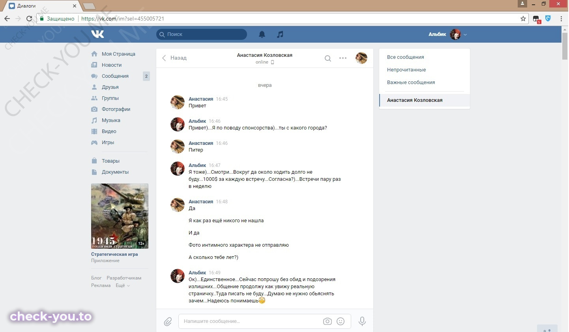569x332 pixels.
Task: Open Новости feed
Action: tap(112, 65)
